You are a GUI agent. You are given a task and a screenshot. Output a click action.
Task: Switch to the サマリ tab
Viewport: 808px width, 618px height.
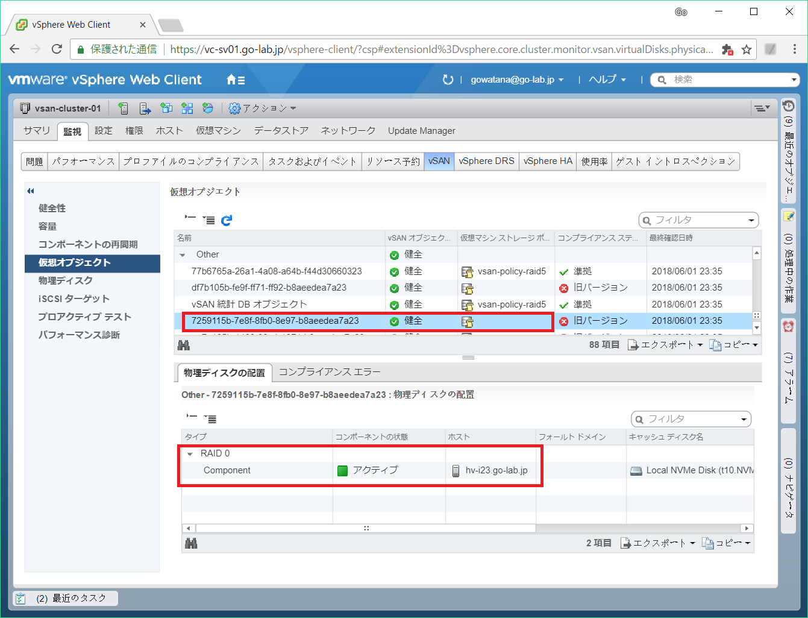coord(37,131)
